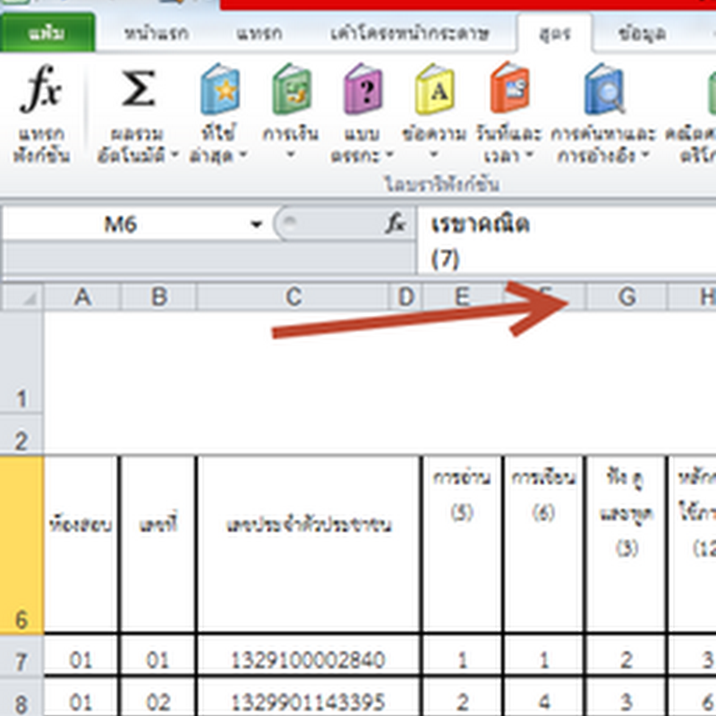
Task: Expand the Lookup & Reference dropdown arrow
Action: tap(644, 156)
